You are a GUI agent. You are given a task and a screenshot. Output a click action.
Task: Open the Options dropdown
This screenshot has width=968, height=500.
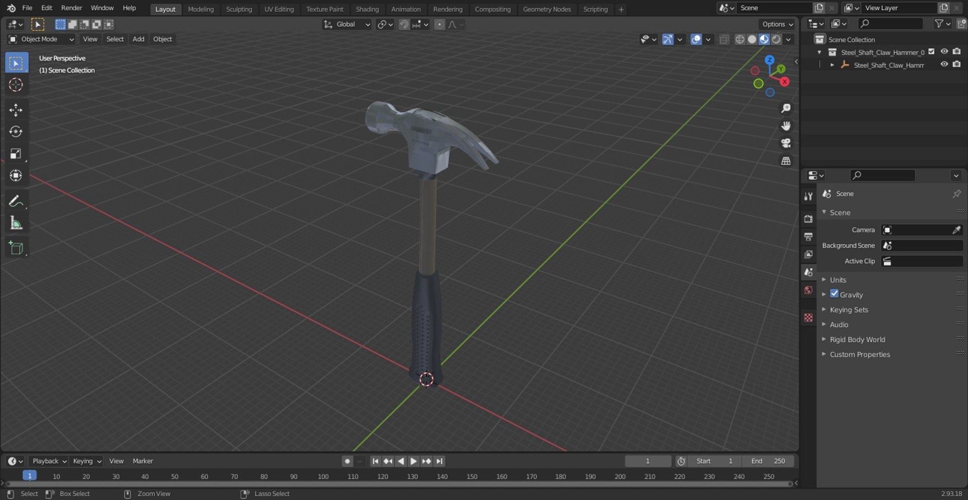(x=777, y=24)
